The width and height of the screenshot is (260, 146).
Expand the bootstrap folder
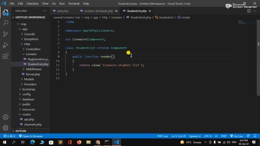click(29, 89)
